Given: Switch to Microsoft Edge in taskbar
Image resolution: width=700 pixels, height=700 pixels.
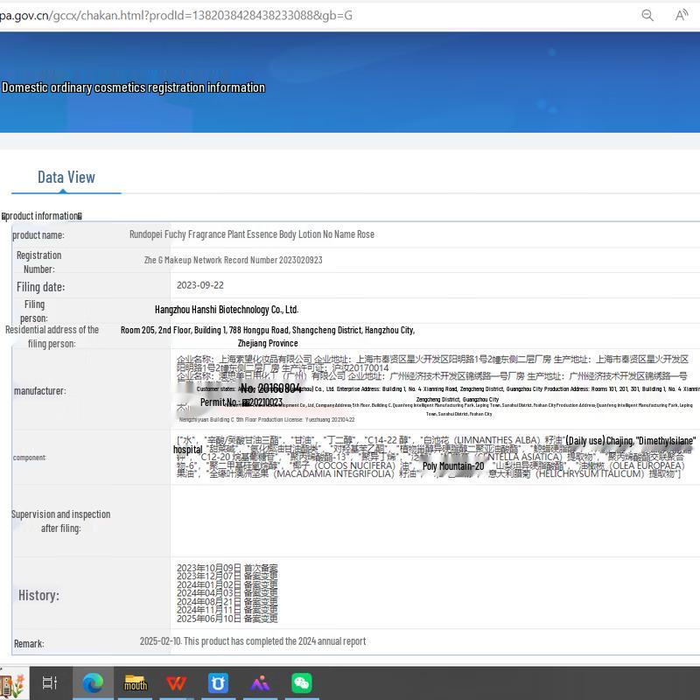Looking at the screenshot, I should (93, 682).
